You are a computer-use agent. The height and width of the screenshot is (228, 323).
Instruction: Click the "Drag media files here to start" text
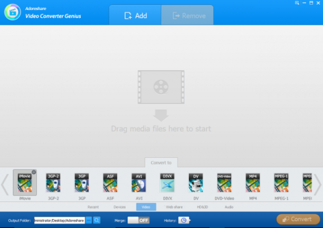161,129
